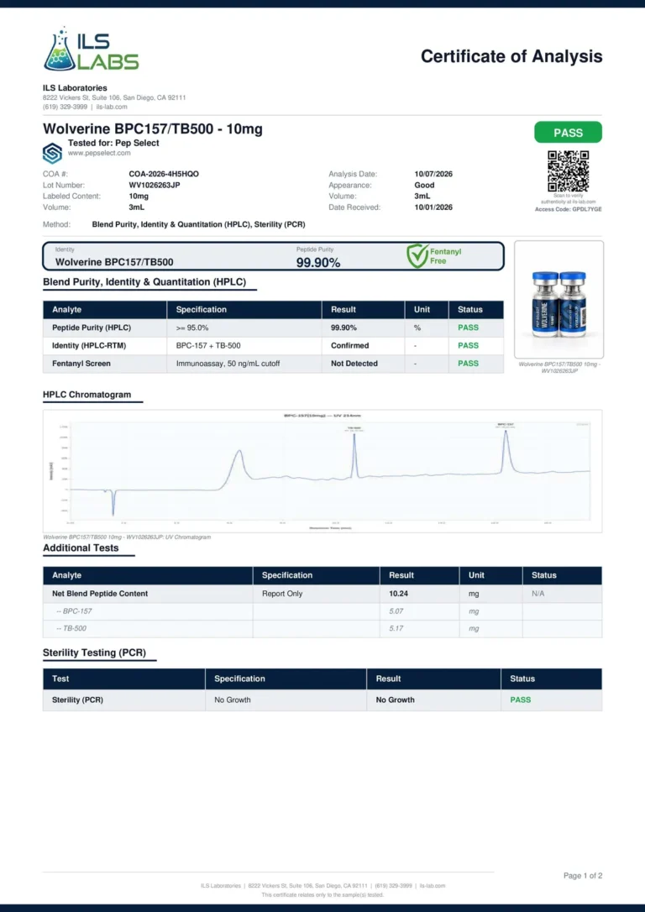The height and width of the screenshot is (912, 645).
Task: Click the chromatogram caption below the graph
Action: [127, 537]
